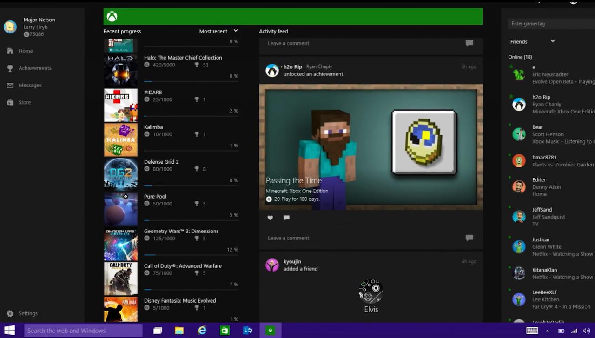Open Achievements in the sidebar
Viewport: 595px width, 338px height.
pyautogui.click(x=35, y=68)
